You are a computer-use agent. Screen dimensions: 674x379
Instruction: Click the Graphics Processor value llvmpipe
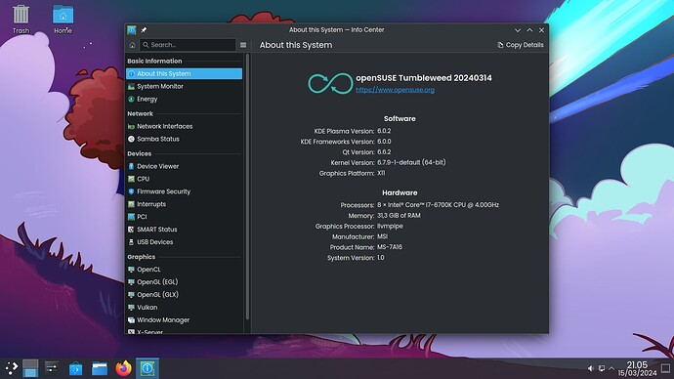(390, 226)
